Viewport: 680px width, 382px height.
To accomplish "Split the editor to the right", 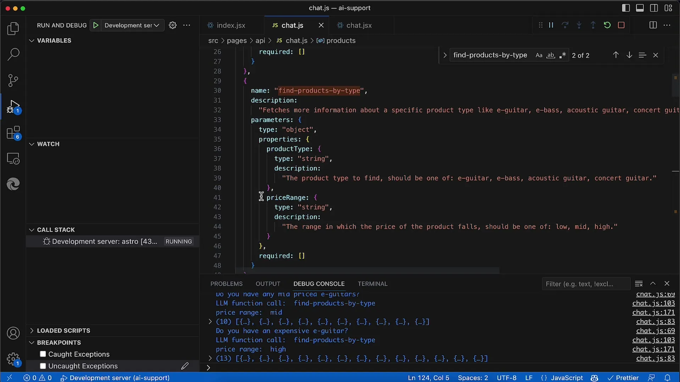I will (x=653, y=25).
